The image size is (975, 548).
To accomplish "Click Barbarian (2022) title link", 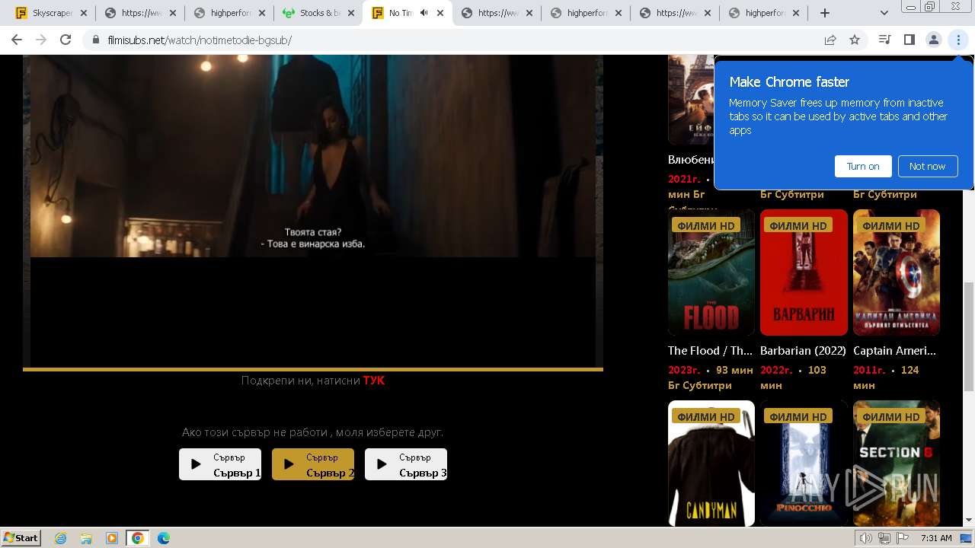I will (804, 351).
